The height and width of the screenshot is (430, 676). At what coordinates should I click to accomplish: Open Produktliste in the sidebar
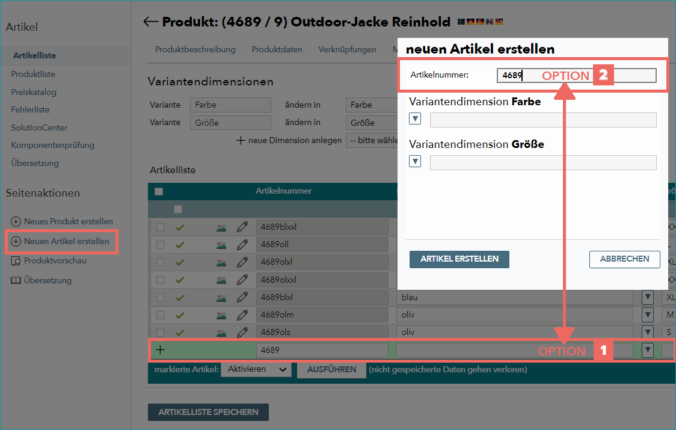[33, 74]
